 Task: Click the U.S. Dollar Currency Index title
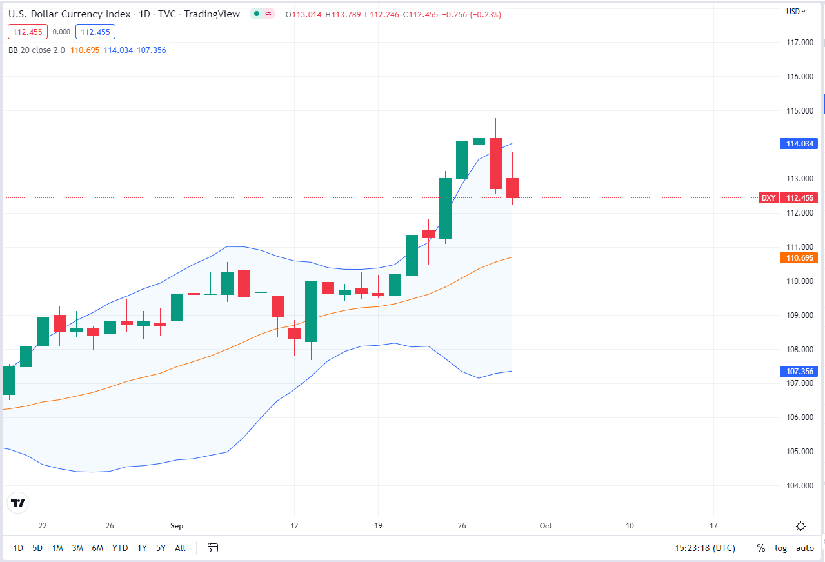pos(70,14)
